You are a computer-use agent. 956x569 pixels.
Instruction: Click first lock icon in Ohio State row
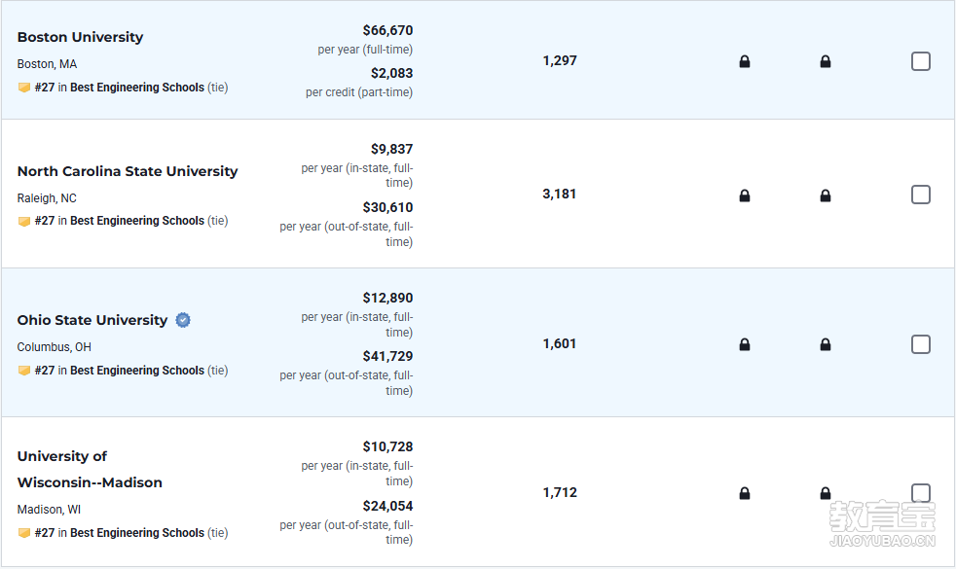745,345
